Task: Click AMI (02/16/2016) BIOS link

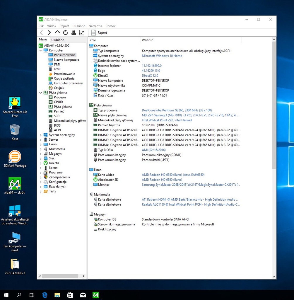Action: [x=154, y=150]
